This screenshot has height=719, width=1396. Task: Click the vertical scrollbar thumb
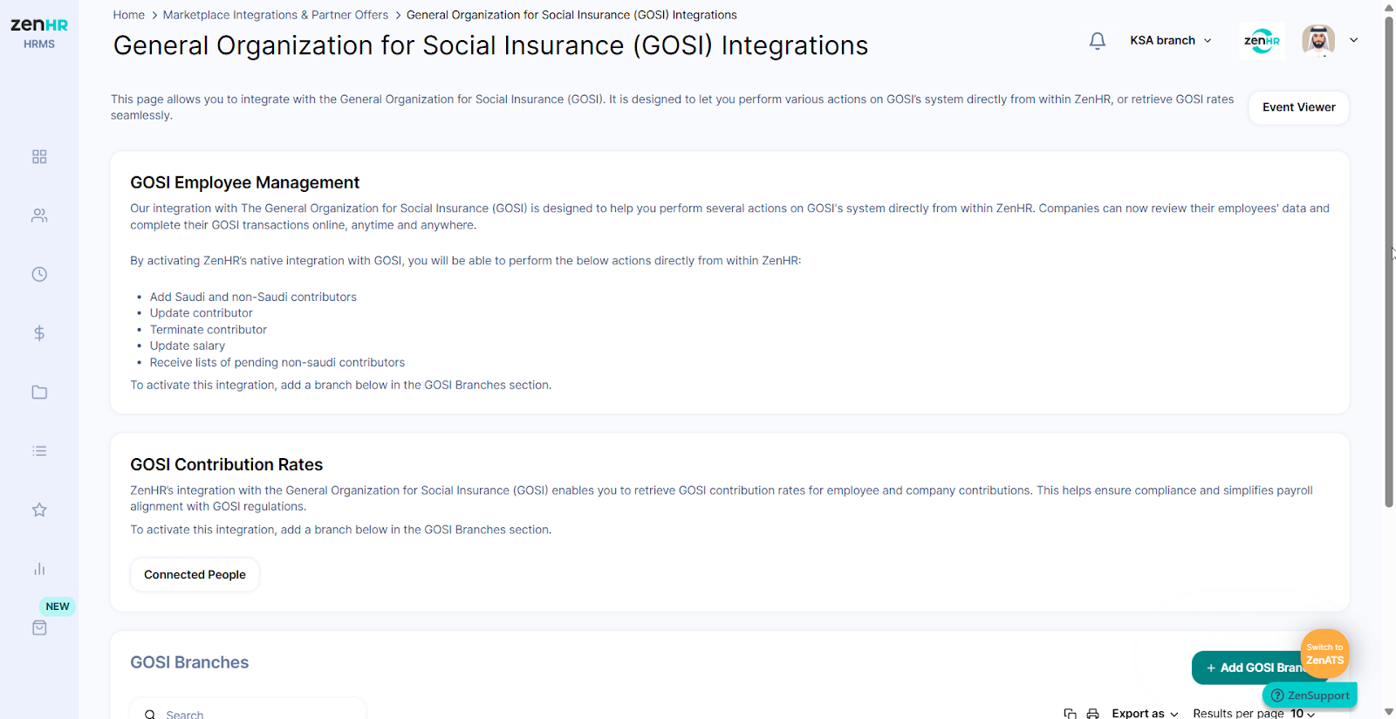[1389, 262]
